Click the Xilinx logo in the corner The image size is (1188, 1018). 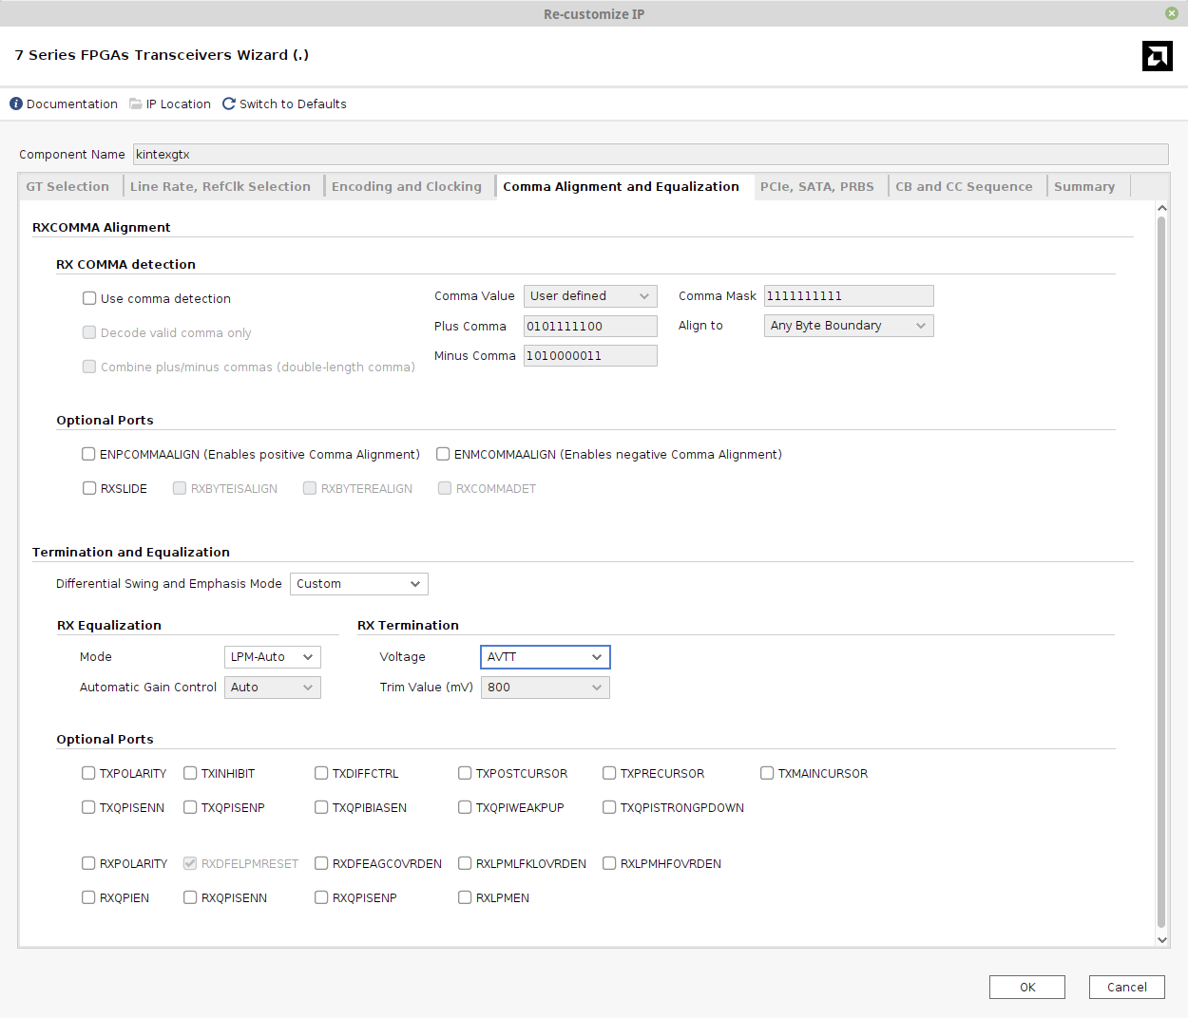coord(1158,56)
